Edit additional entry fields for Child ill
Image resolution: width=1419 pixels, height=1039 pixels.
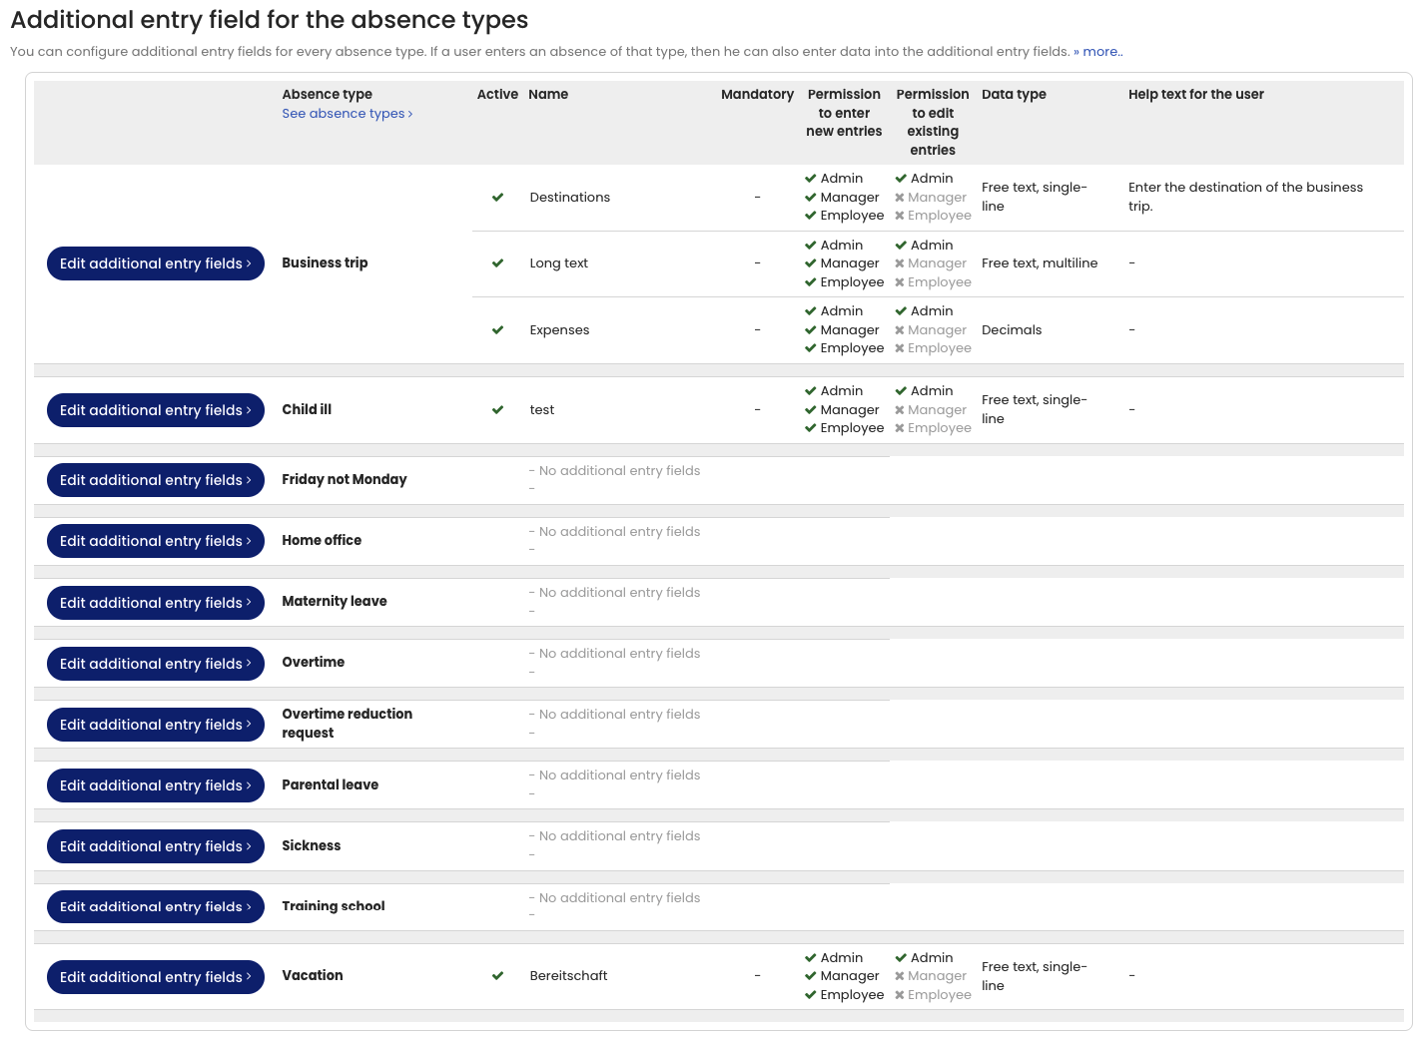point(155,410)
